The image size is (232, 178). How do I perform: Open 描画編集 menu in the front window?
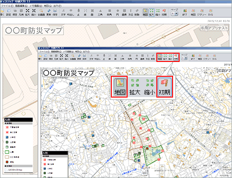pos(57,51)
